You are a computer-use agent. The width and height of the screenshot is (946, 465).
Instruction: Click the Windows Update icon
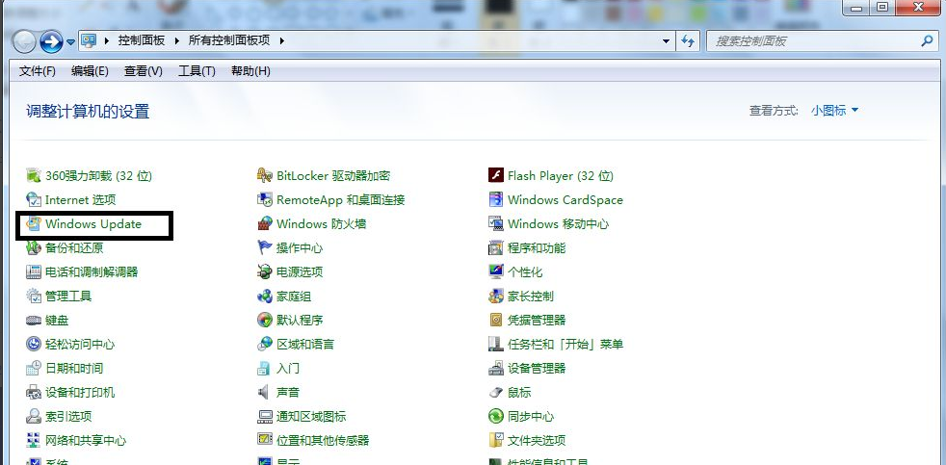34,224
